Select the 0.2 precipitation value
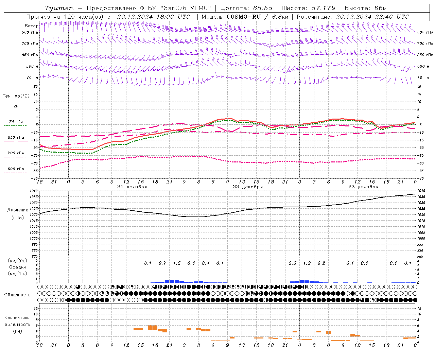 [x=321, y=263]
